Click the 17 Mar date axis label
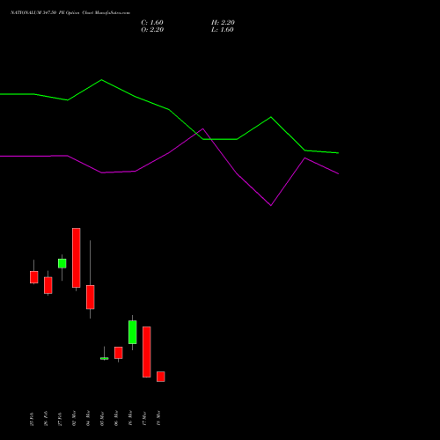Image resolution: width=440 pixels, height=440 pixels. tap(144, 418)
